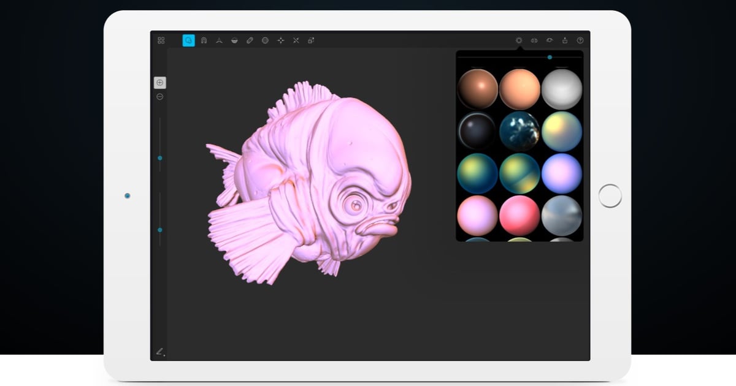The image size is (736, 386).
Task: Select the magnet tunnel-shaped tool
Action: pos(204,40)
